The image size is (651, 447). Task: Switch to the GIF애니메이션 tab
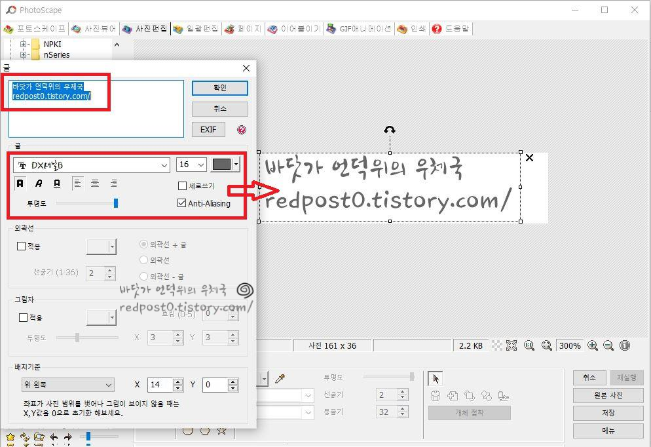coord(359,29)
